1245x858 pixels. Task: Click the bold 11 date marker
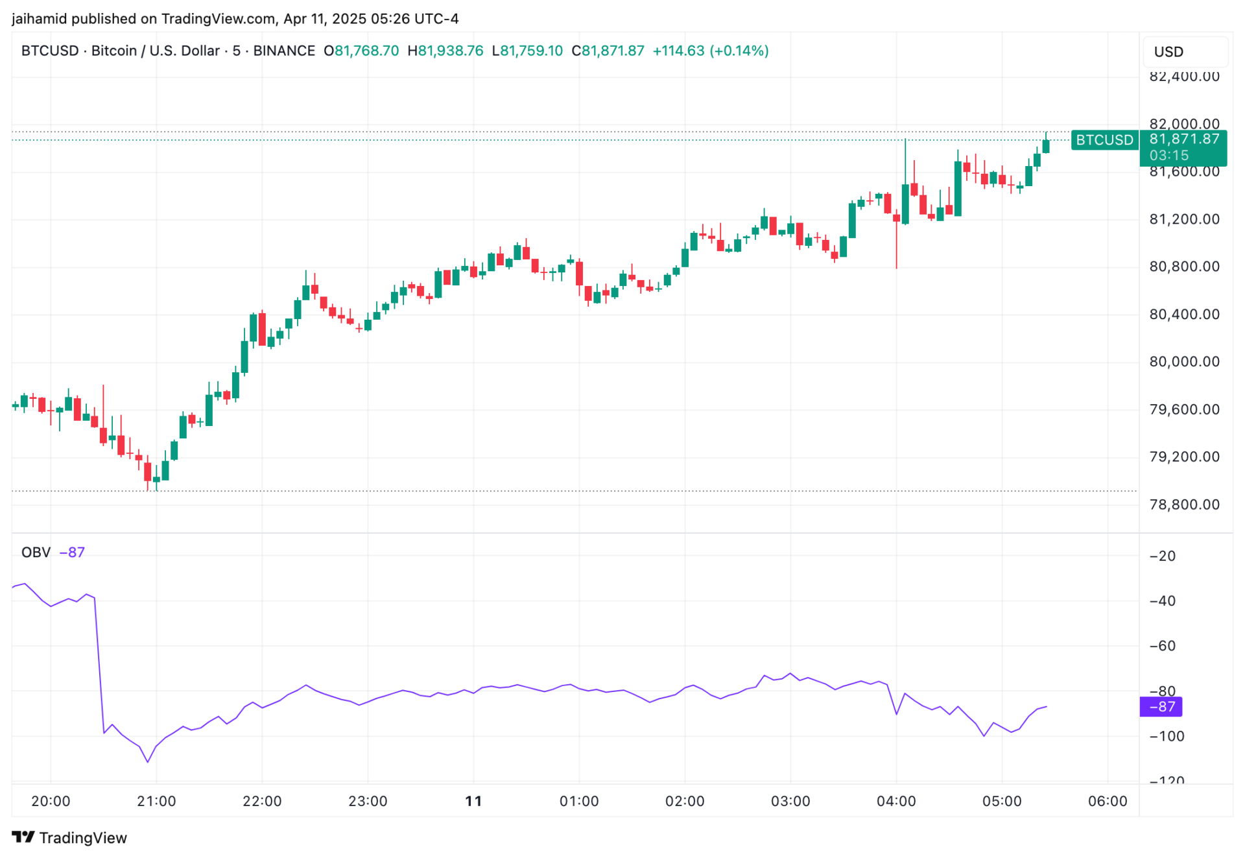tap(473, 802)
